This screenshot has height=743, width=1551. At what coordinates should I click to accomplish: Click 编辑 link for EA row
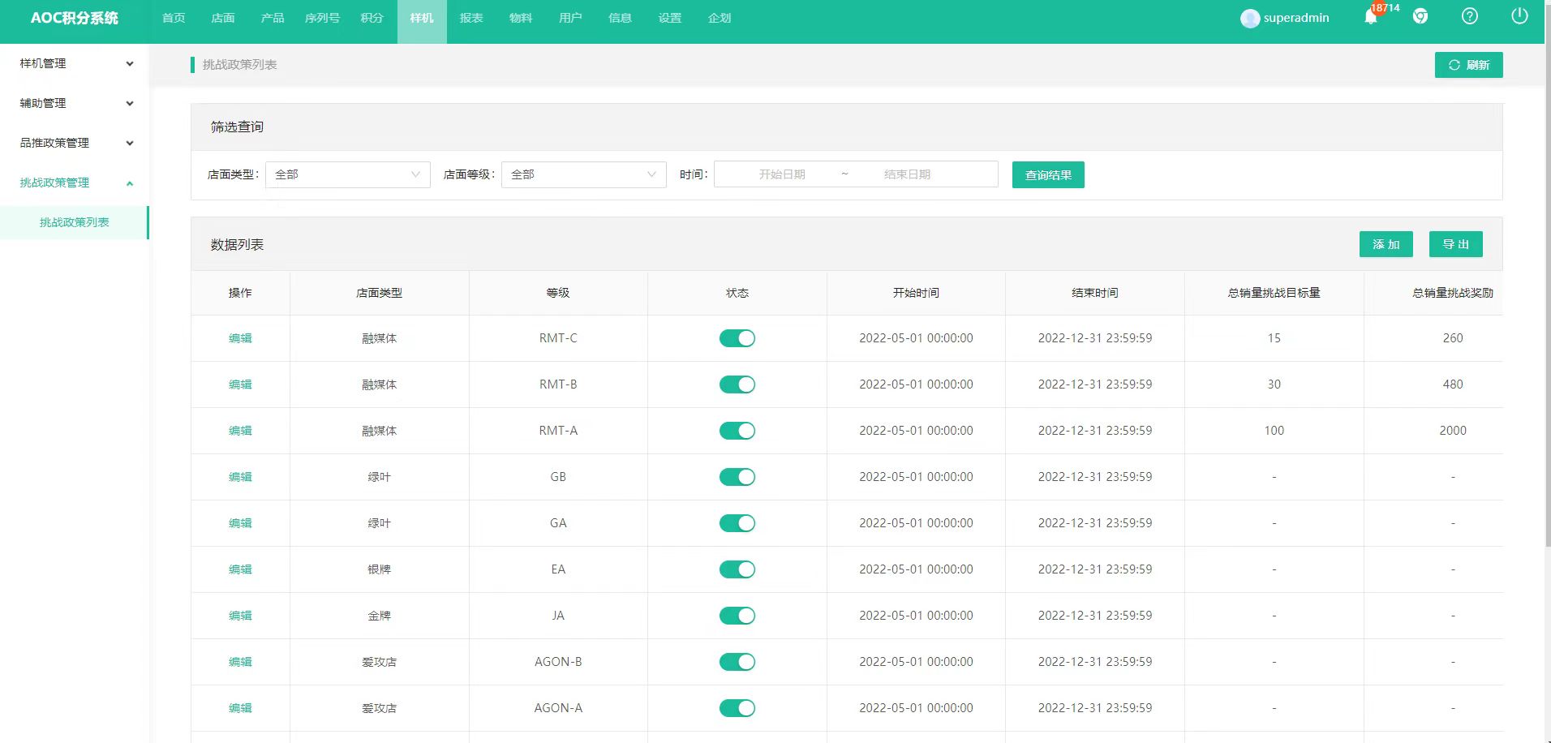pos(240,569)
